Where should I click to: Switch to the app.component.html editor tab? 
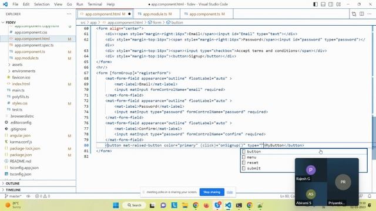(x=105, y=14)
